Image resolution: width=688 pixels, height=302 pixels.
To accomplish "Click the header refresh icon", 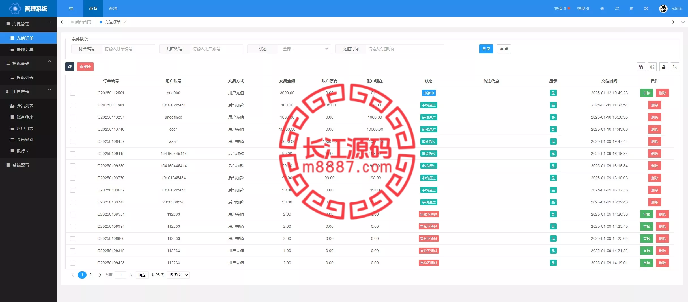I will click(x=617, y=8).
